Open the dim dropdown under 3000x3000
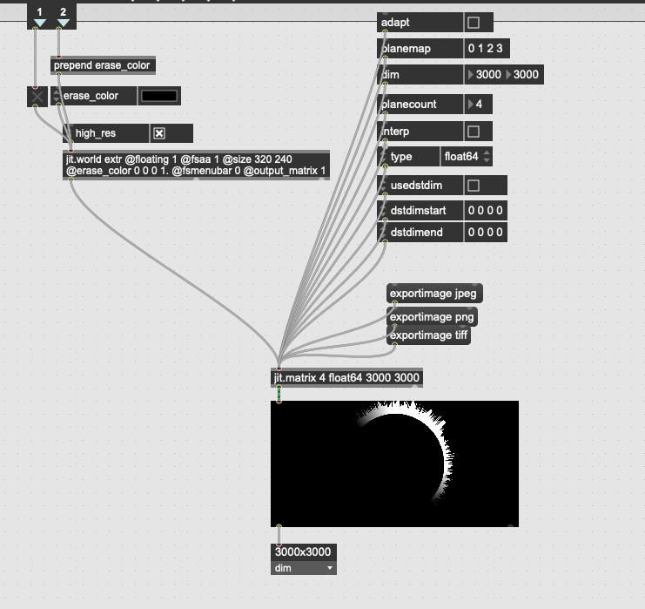Image resolution: width=645 pixels, height=609 pixels. click(x=304, y=568)
